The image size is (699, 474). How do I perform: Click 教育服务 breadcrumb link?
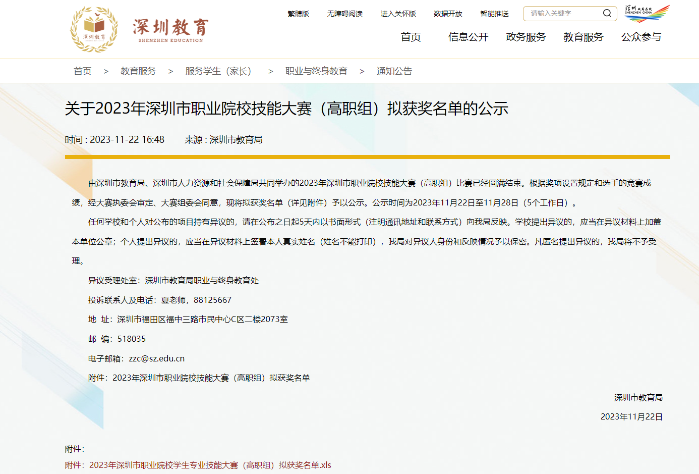138,71
